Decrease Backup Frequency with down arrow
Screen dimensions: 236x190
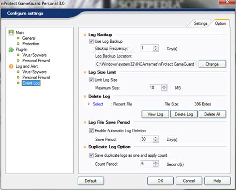156,50
